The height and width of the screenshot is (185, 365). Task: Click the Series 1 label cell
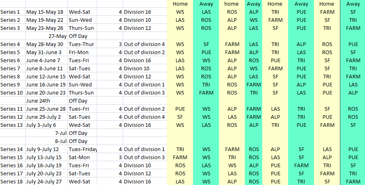pyautogui.click(x=11, y=12)
